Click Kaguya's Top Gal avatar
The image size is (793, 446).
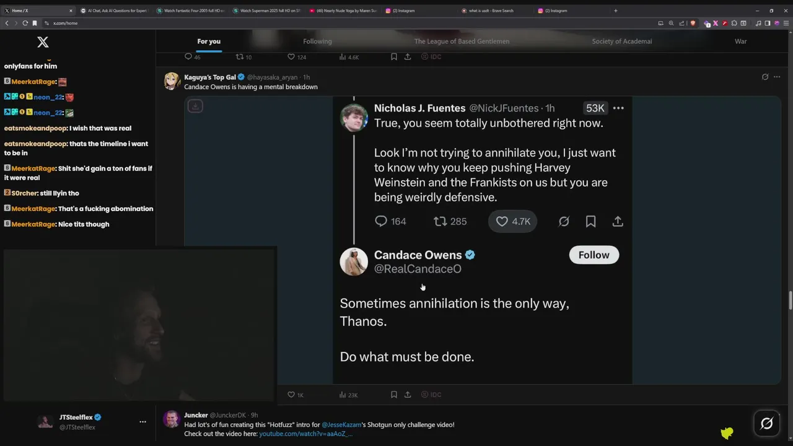[172, 81]
